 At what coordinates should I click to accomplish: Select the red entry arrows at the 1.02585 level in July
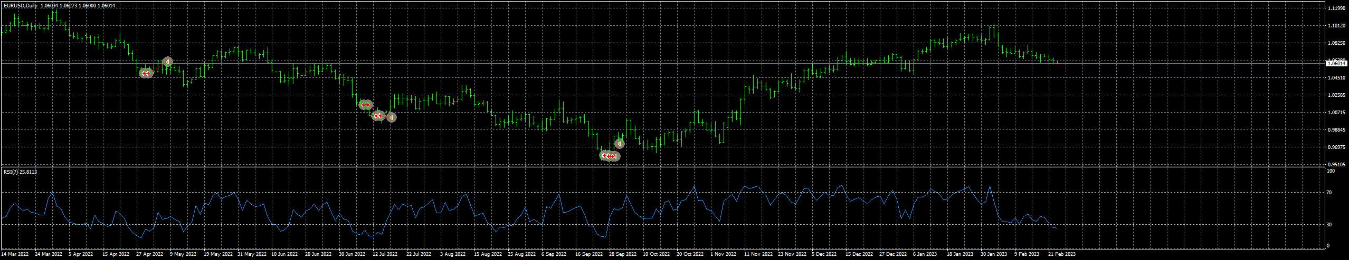pos(366,105)
